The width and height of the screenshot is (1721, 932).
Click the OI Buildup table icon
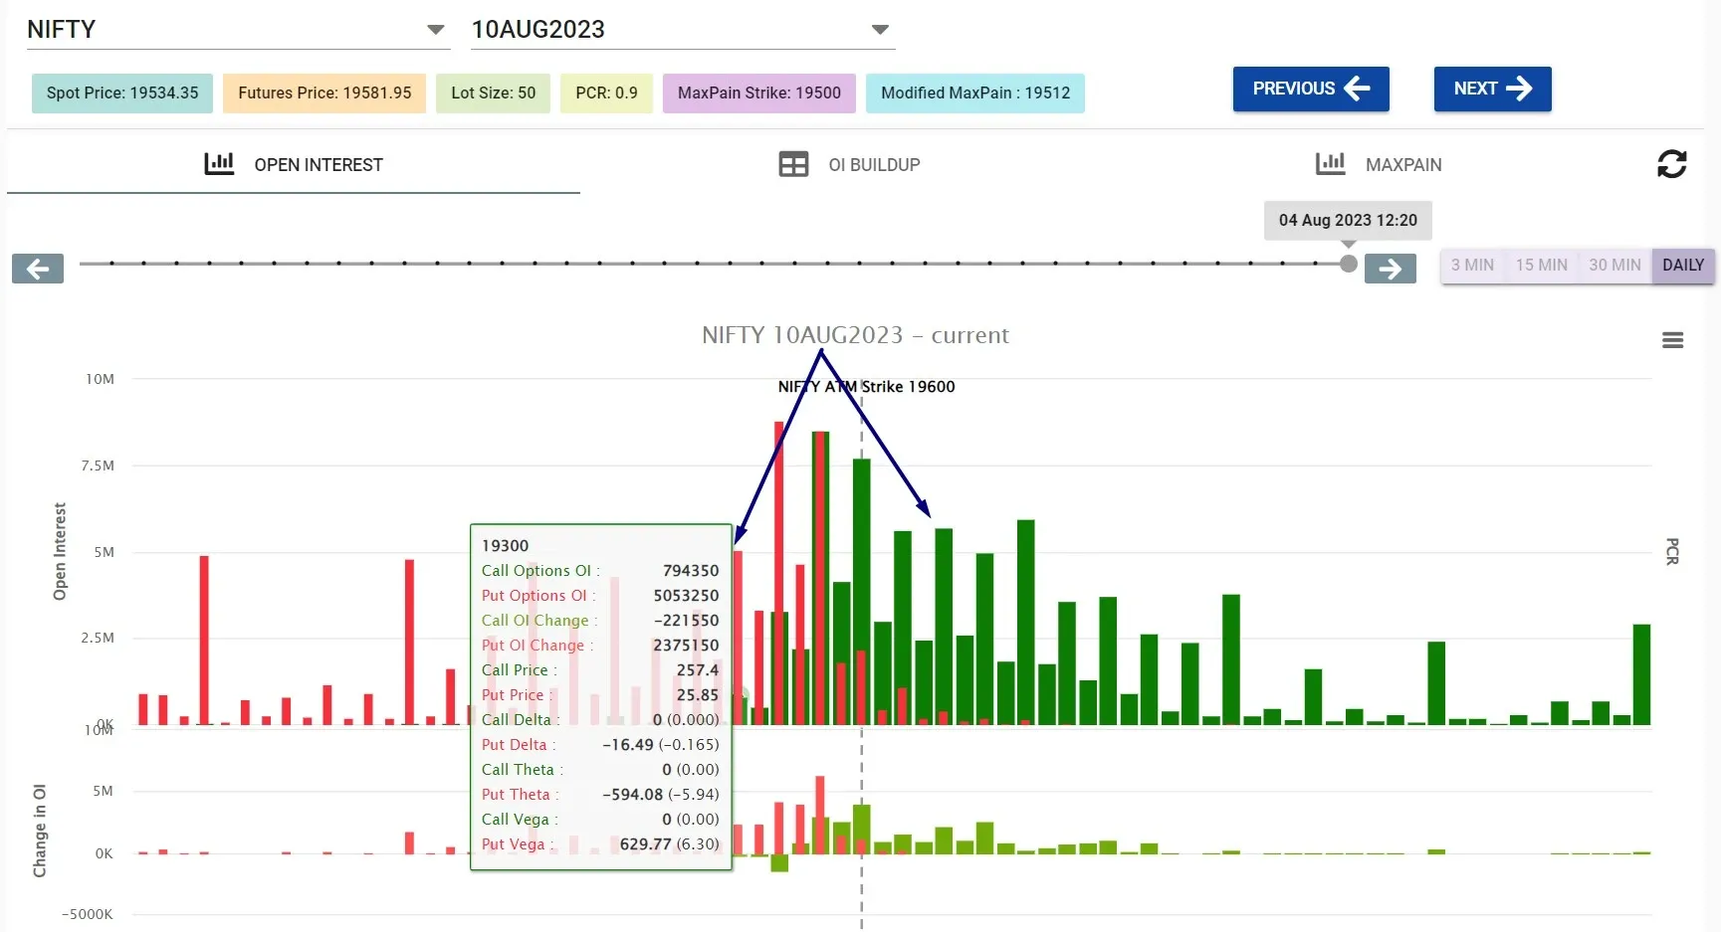(x=793, y=164)
